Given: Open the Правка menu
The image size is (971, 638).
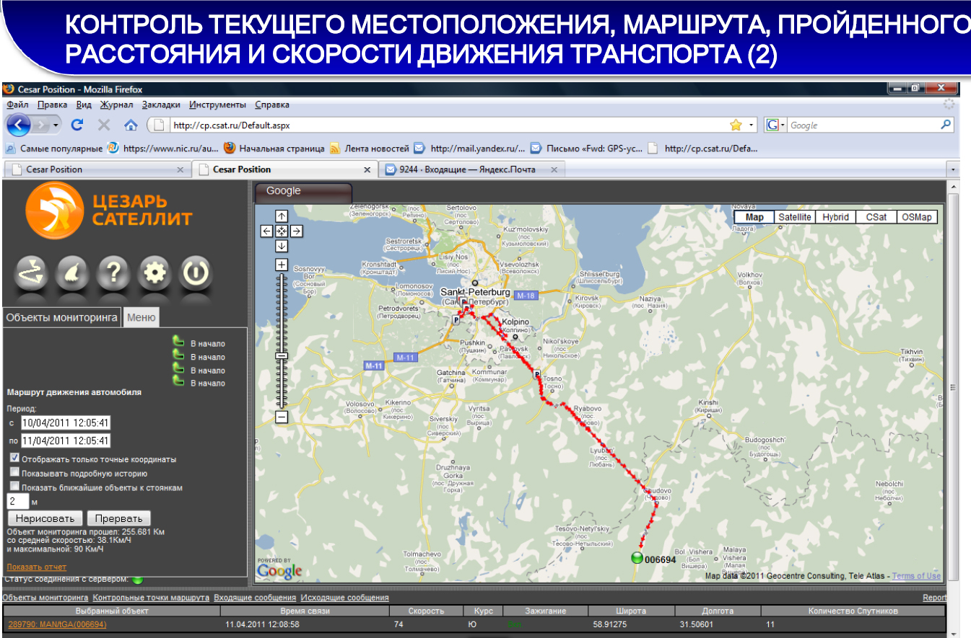Looking at the screenshot, I should (x=52, y=105).
